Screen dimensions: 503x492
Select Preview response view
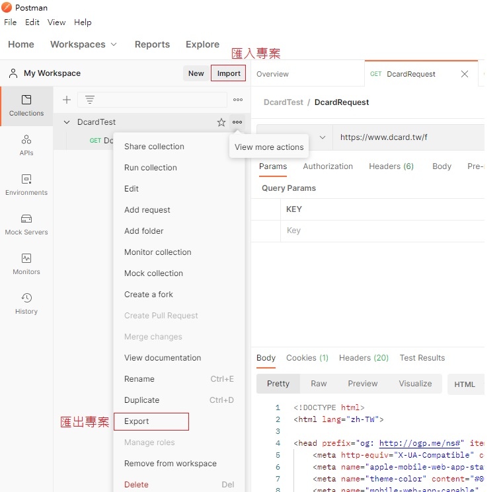click(363, 384)
